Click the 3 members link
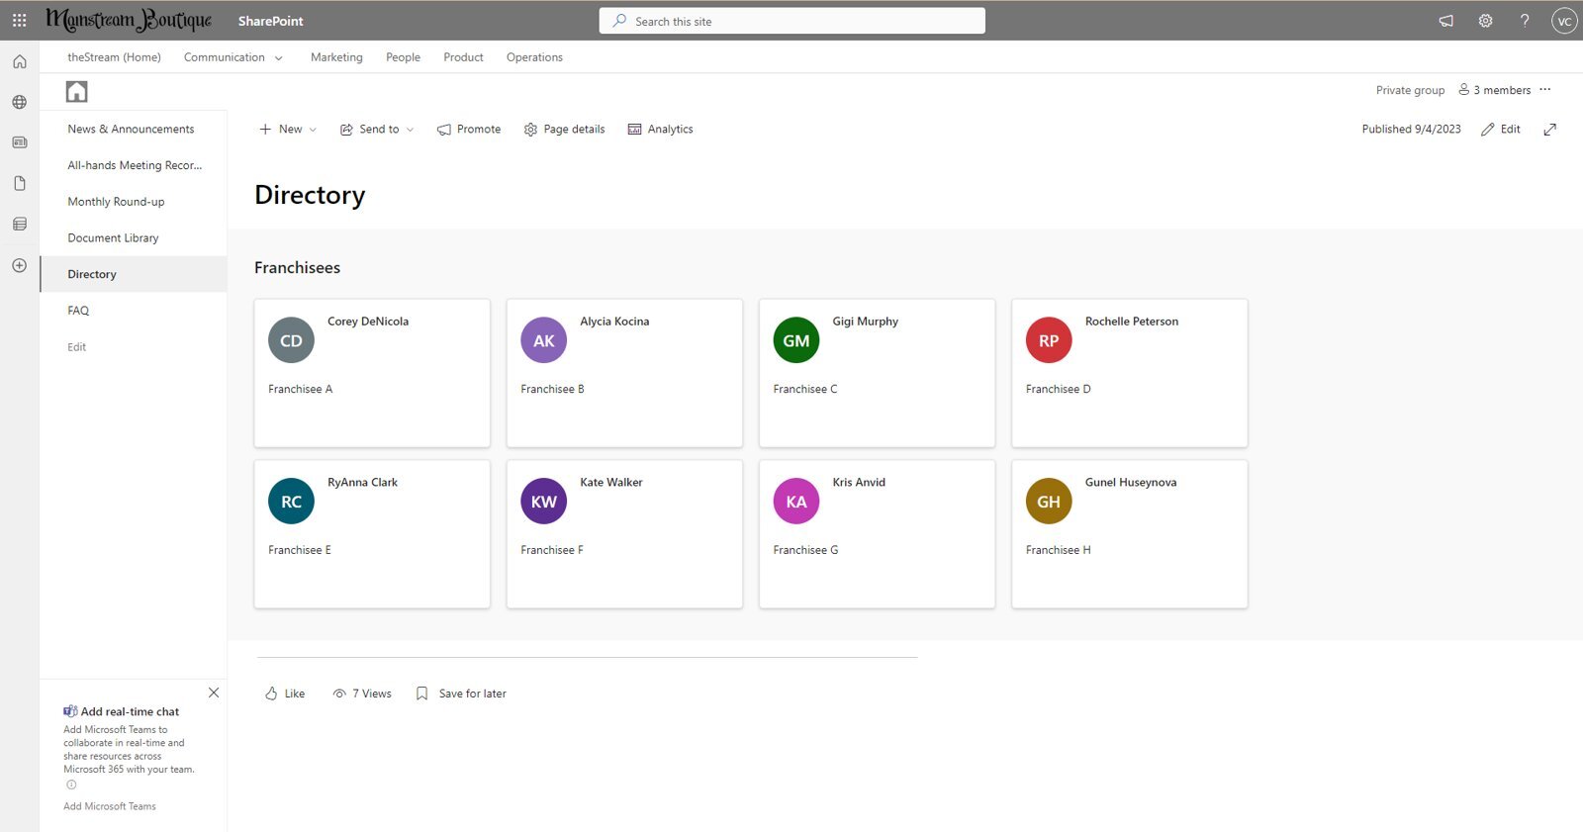Screen dimensions: 1583x832 (1494, 90)
